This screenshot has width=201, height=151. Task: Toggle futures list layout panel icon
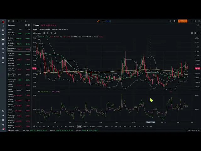click(x=29, y=25)
